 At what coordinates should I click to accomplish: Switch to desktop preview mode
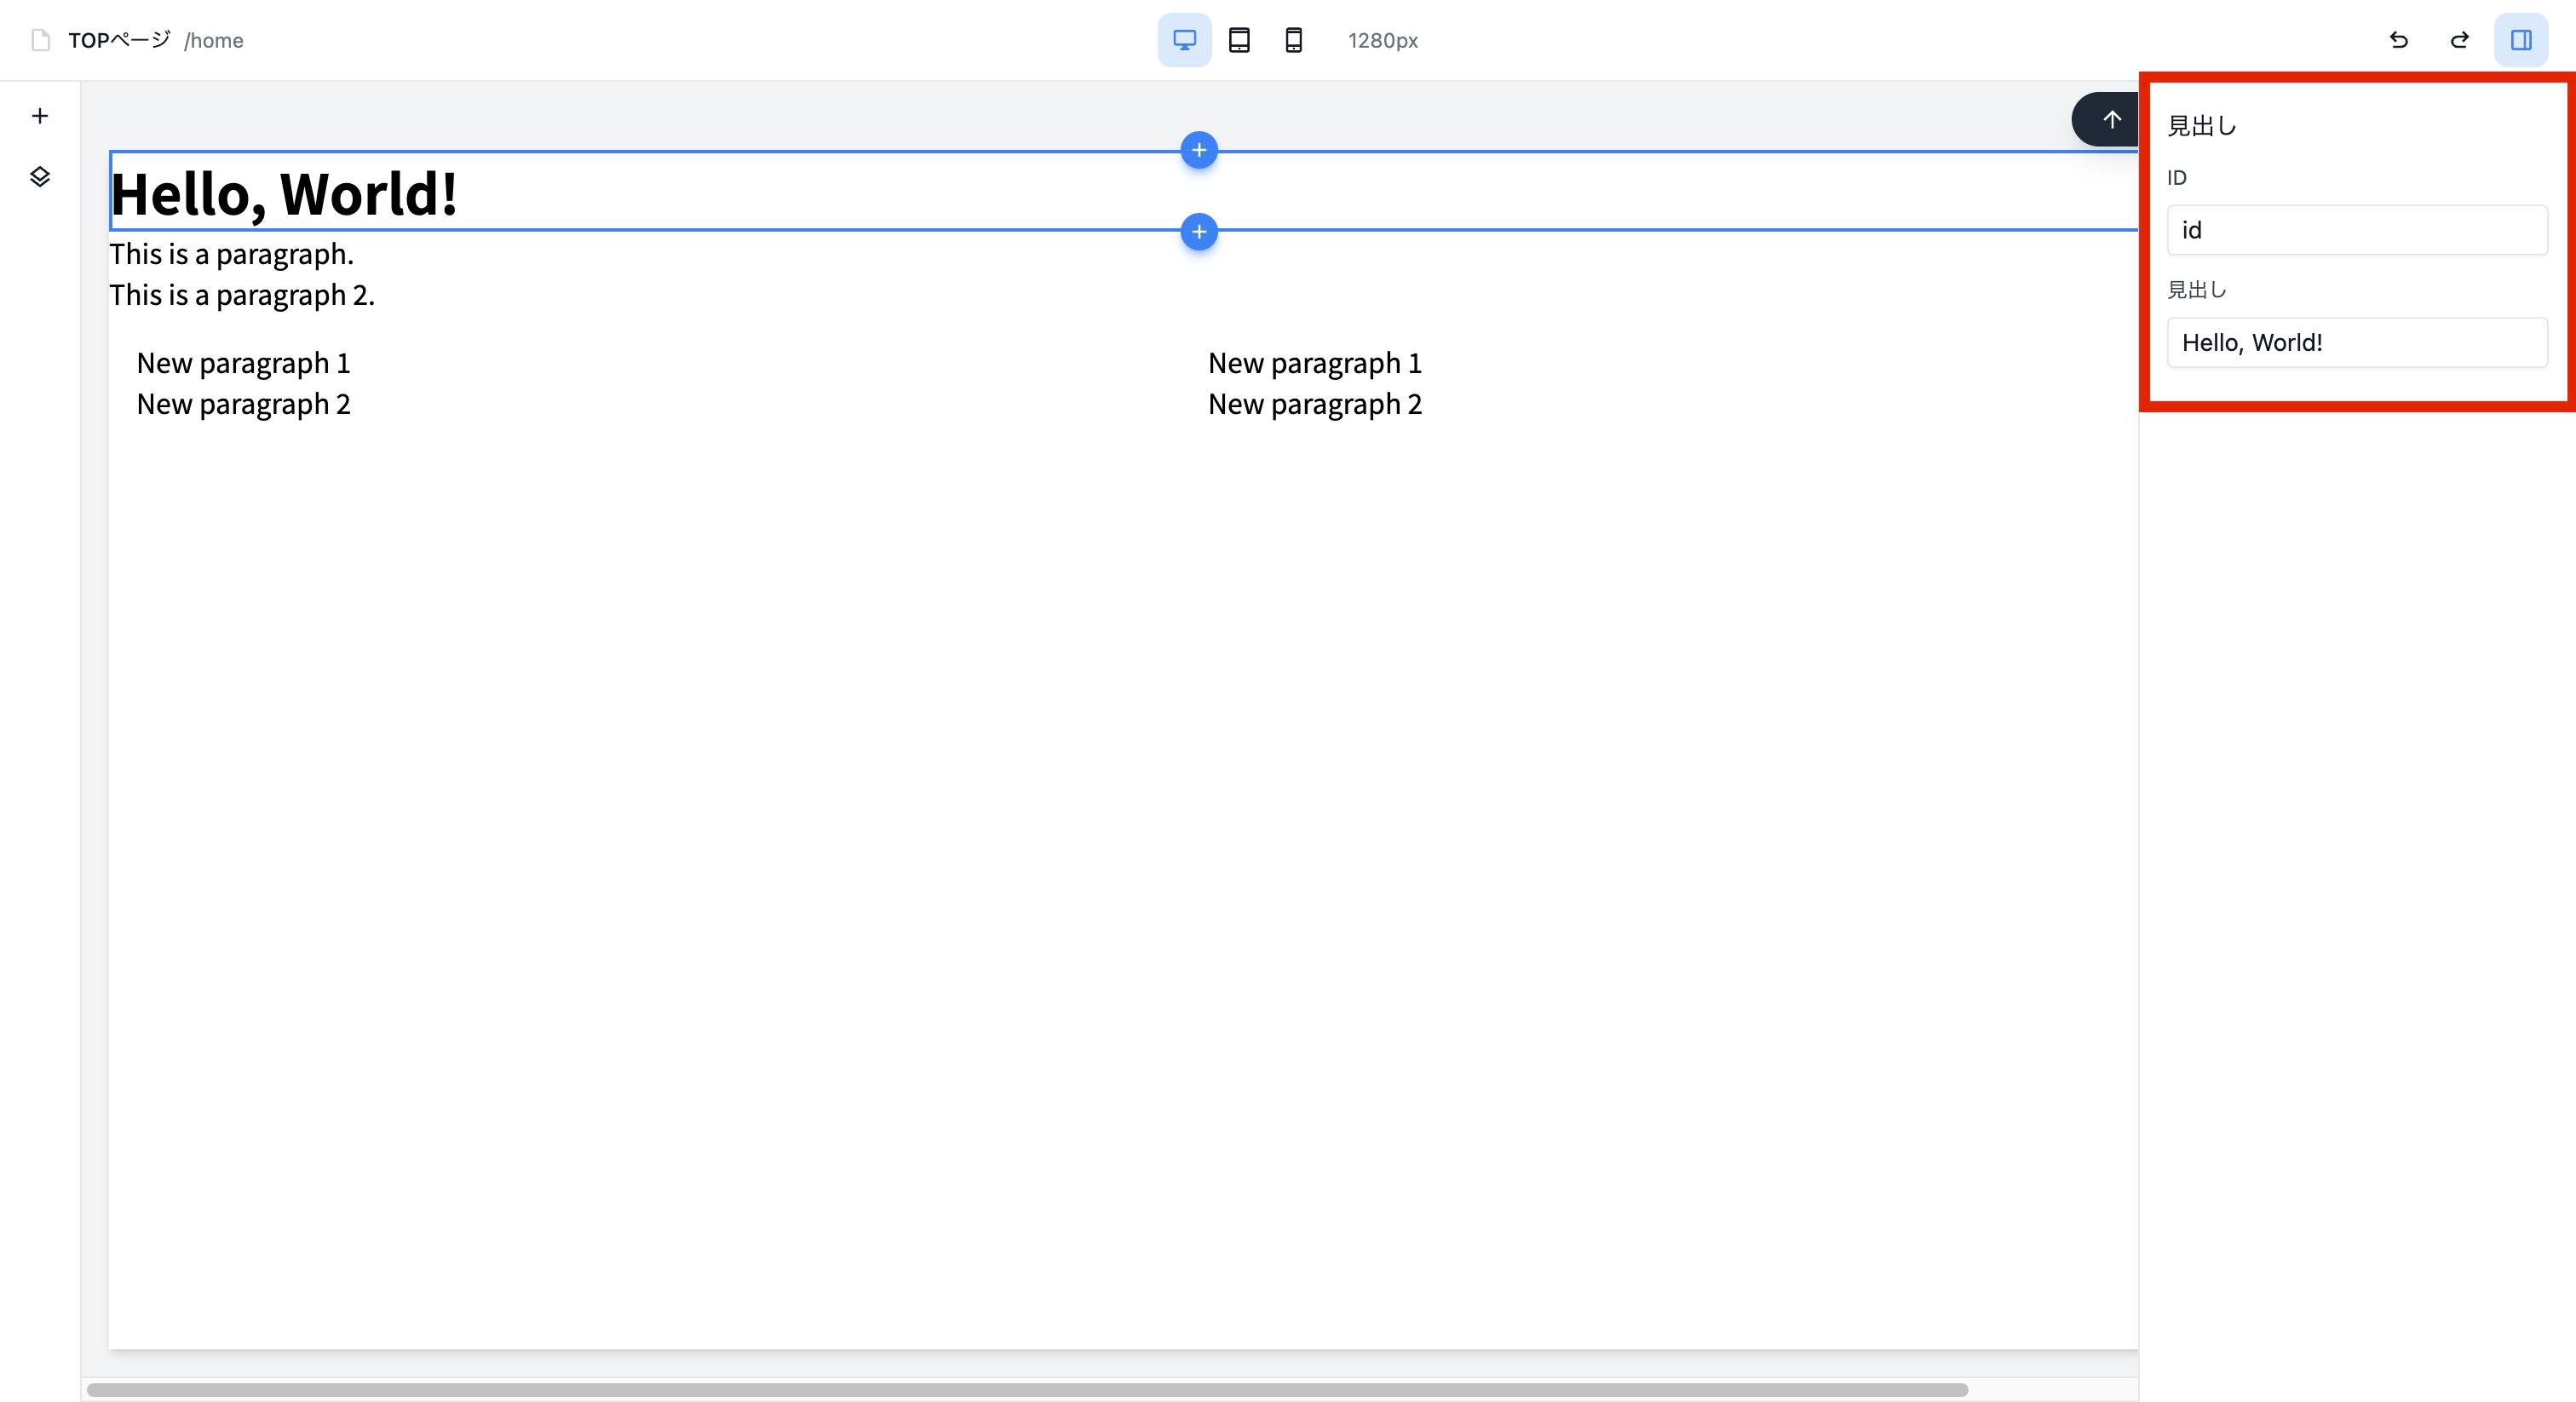[1184, 40]
